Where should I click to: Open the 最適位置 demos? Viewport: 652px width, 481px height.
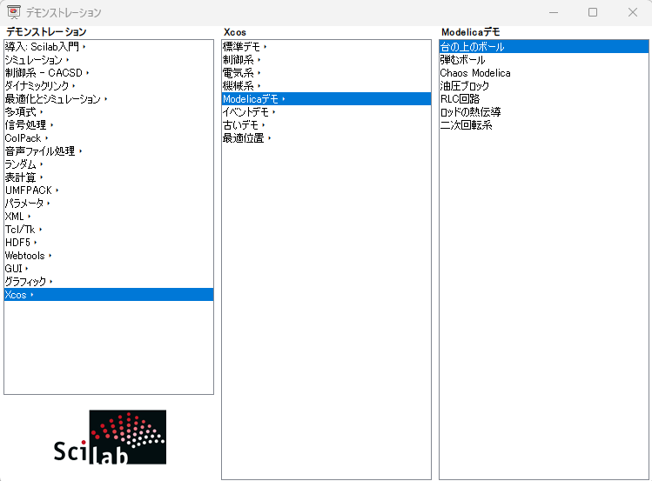[326, 138]
